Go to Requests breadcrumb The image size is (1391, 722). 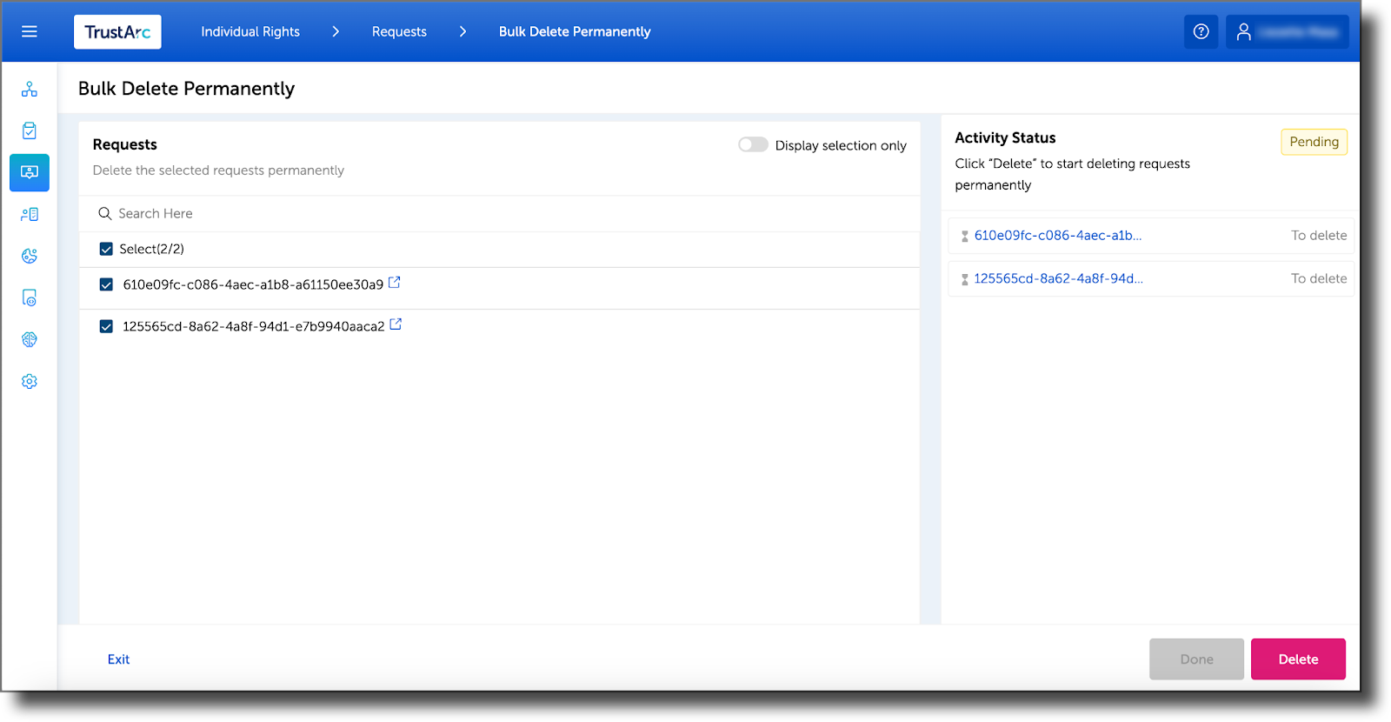tap(399, 31)
